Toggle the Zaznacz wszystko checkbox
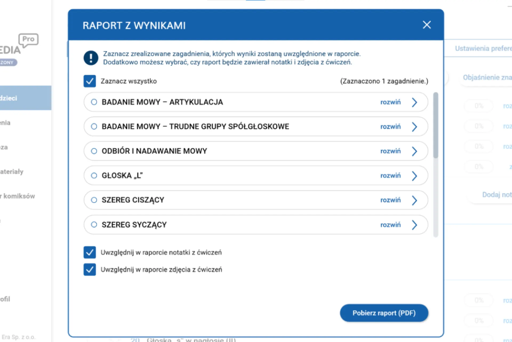This screenshot has width=512, height=342. (x=90, y=81)
